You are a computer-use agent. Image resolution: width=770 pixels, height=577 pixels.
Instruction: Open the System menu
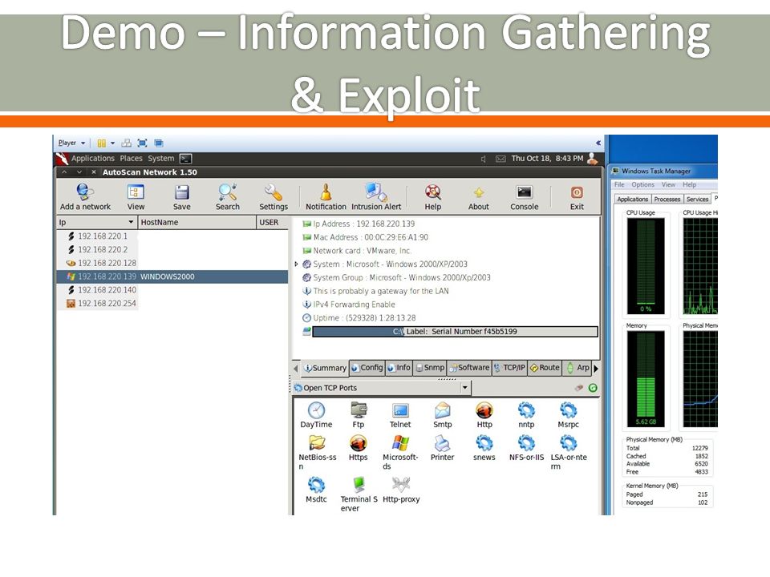161,159
